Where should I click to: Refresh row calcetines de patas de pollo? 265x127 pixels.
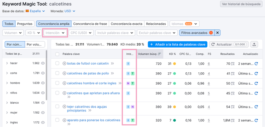(256, 73)
